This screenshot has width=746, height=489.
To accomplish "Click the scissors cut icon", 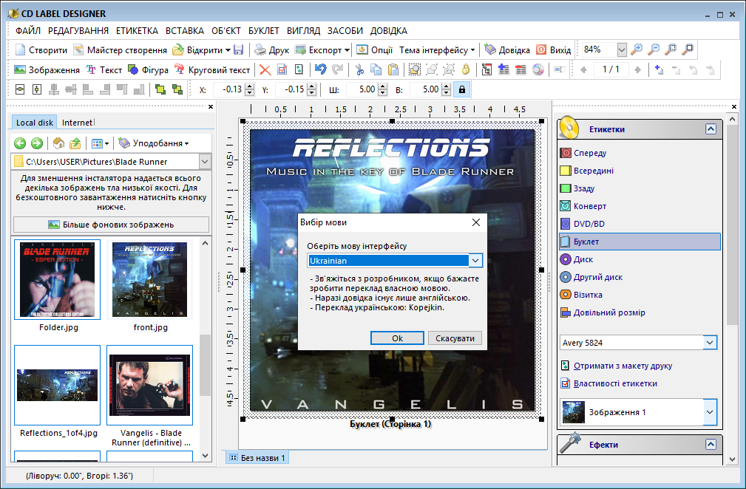I will (359, 69).
